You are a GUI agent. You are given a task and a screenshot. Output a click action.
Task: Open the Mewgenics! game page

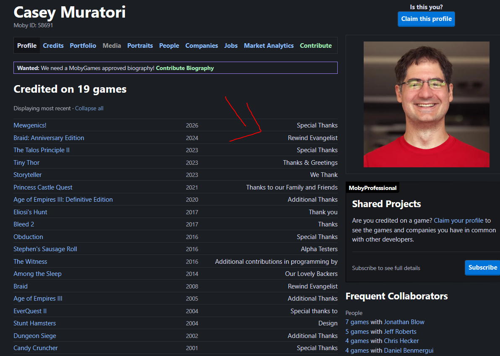pos(30,125)
